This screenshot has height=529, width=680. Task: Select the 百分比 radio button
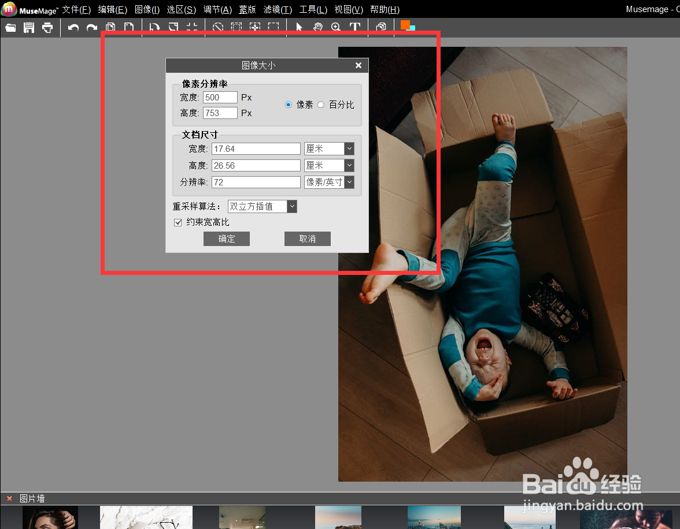[321, 105]
